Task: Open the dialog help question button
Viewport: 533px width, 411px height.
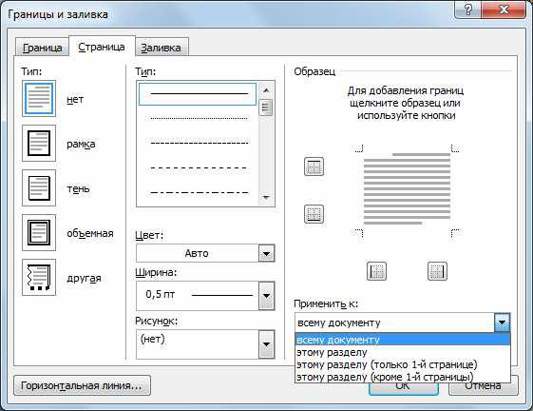Action: (x=467, y=10)
